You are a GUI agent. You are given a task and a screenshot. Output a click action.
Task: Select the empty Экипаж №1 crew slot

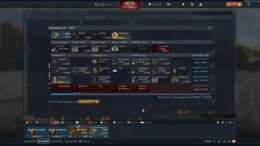click(x=37, y=132)
